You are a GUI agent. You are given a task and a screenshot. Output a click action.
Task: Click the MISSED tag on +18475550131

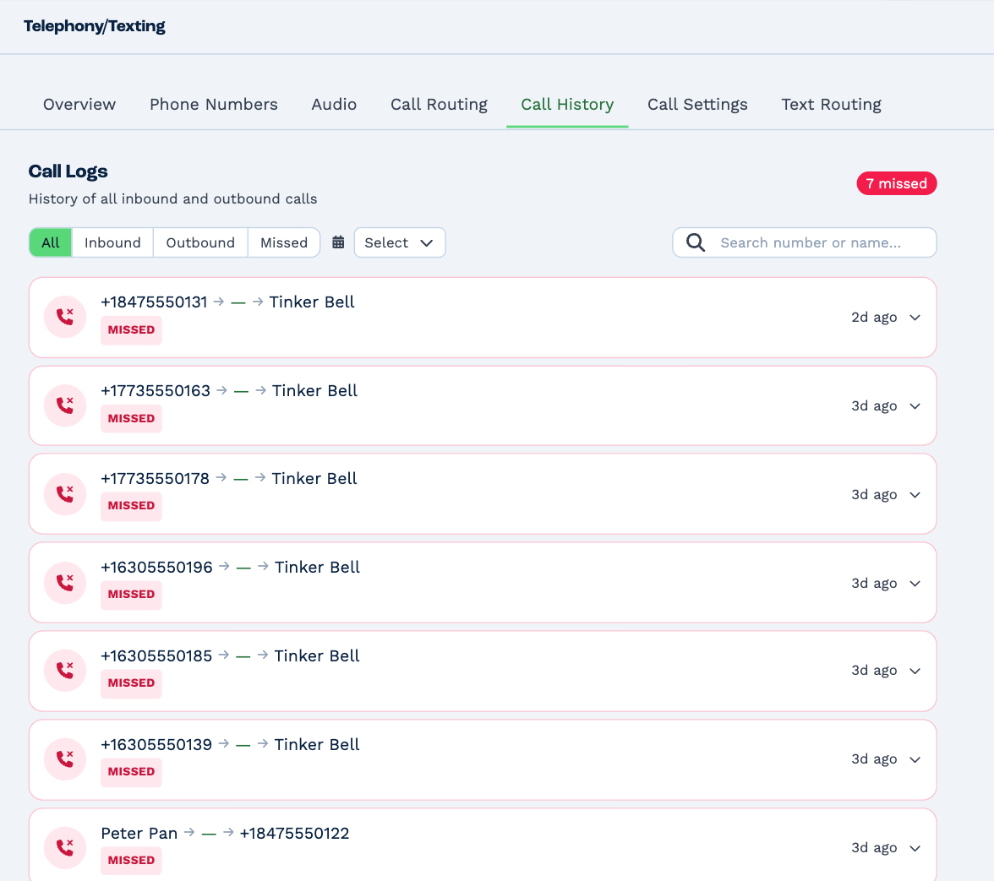(131, 330)
